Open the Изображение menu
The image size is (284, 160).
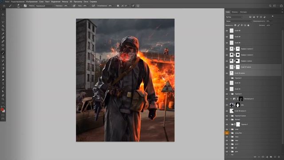pyautogui.click(x=32, y=2)
